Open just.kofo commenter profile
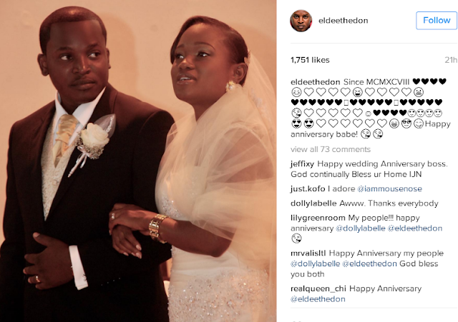This screenshot has height=322, width=458. (x=308, y=188)
